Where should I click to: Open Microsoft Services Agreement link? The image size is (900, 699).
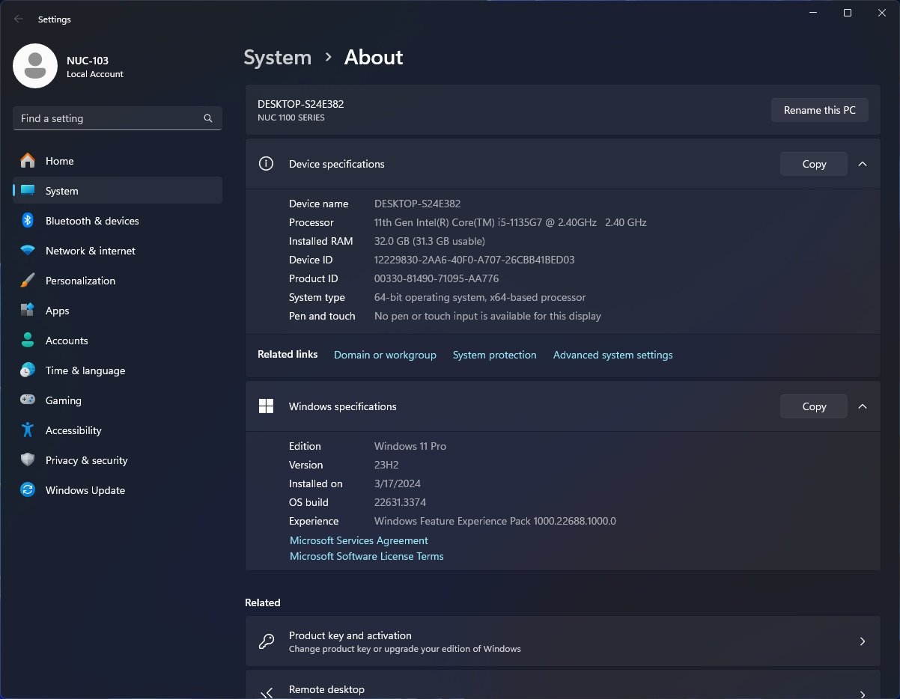(359, 540)
